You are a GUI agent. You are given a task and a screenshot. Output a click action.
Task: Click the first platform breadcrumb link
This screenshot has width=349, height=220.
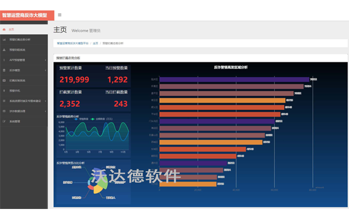(73, 43)
